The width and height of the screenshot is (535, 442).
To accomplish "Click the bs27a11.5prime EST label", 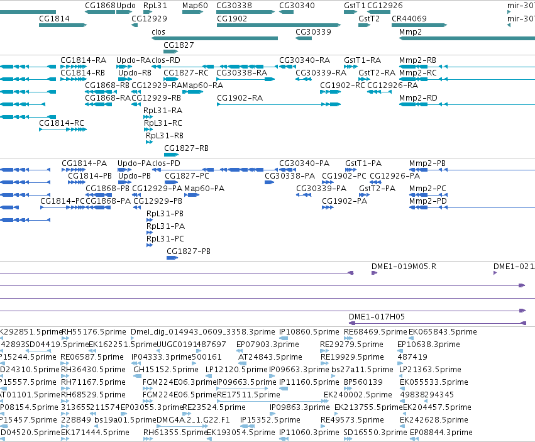I will [x=362, y=370].
